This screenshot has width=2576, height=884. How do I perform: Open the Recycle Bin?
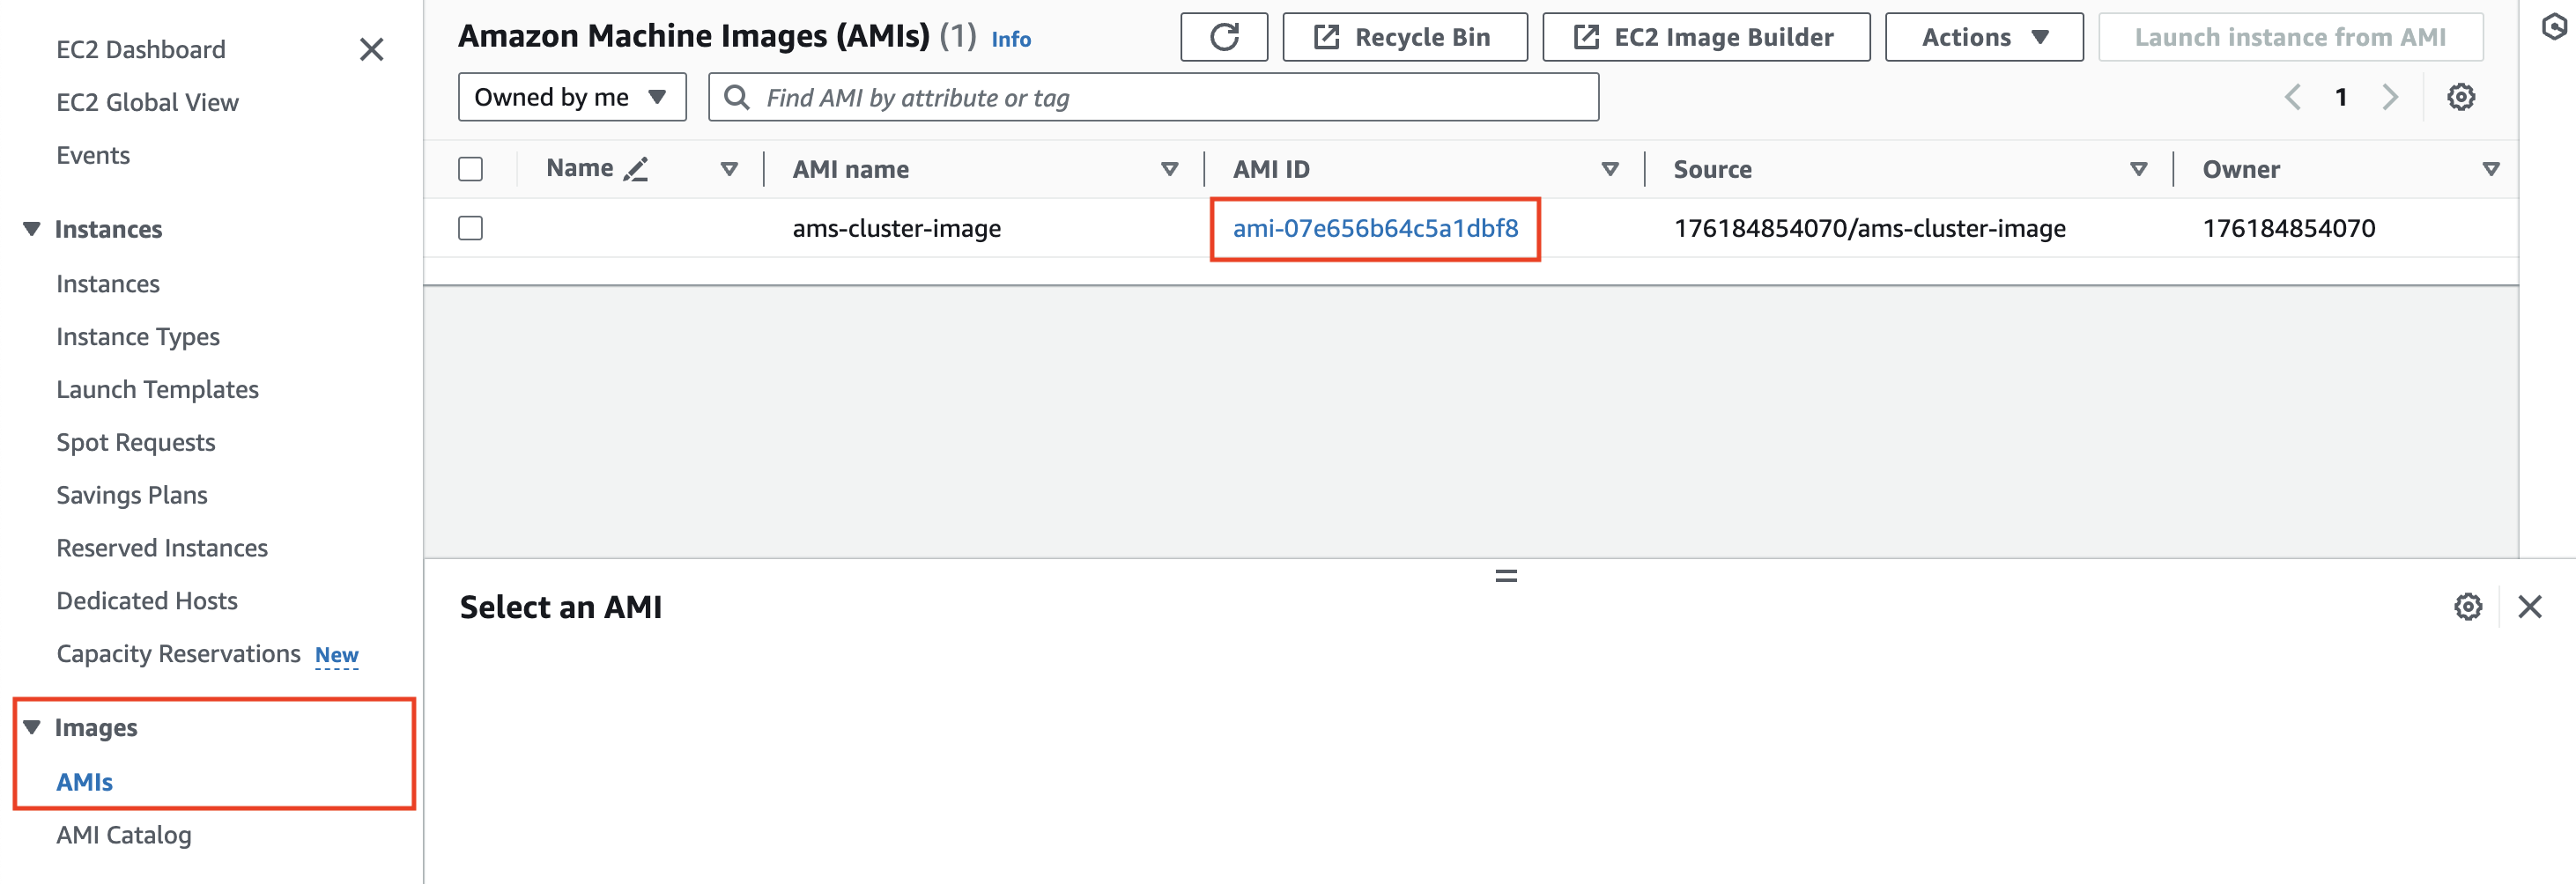click(x=1404, y=37)
